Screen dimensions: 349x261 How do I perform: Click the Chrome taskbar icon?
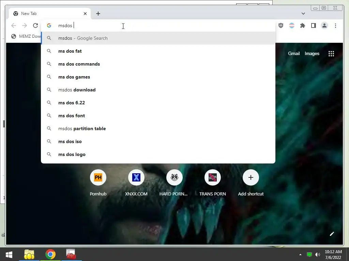[50, 254]
